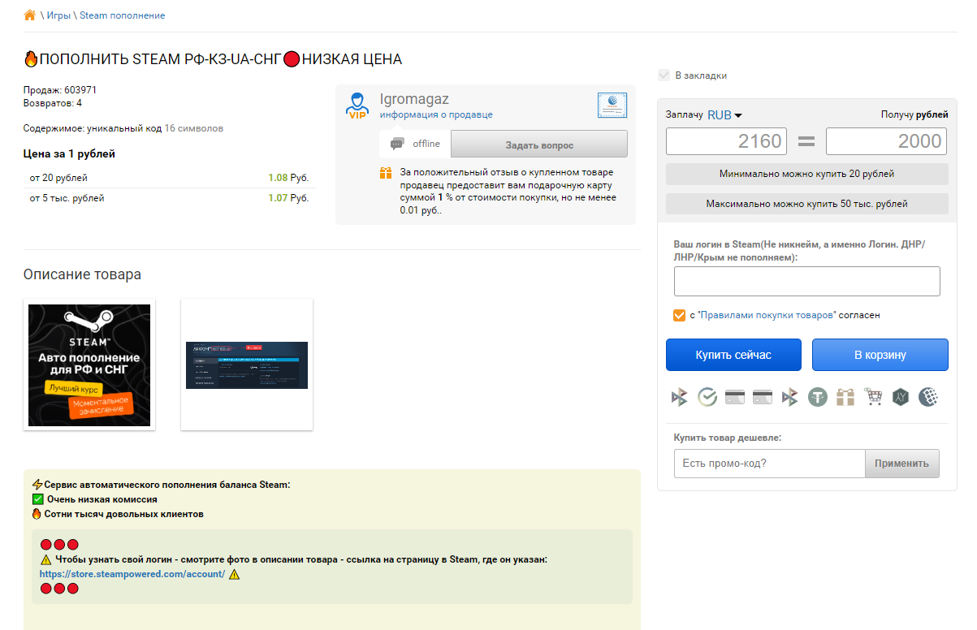Open the RUB currency dropdown

725,115
